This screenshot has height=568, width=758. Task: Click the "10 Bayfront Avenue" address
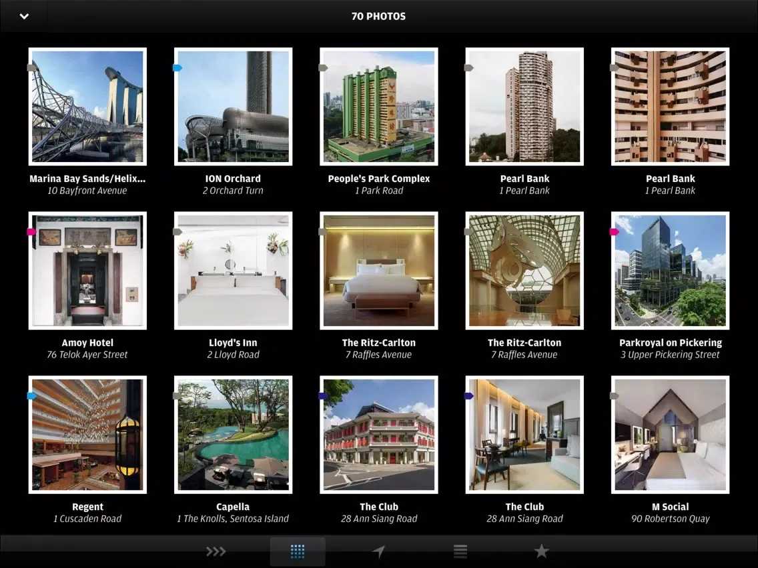point(87,191)
